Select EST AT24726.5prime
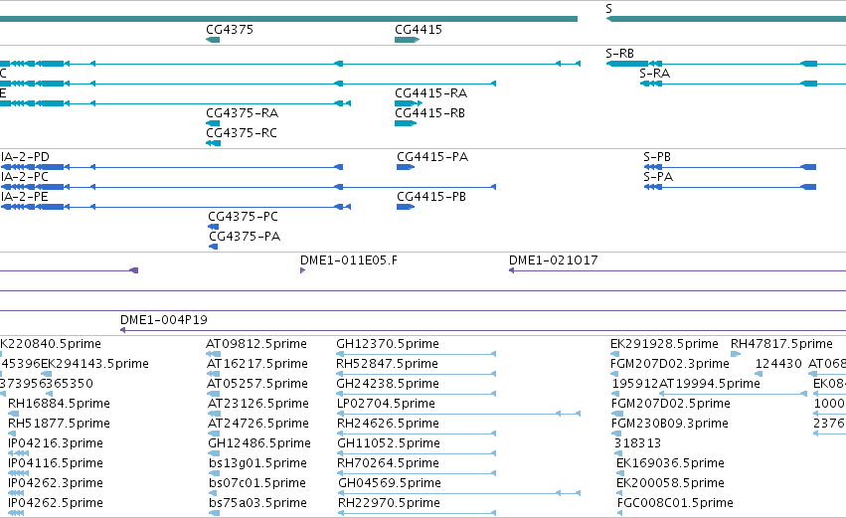The width and height of the screenshot is (846, 518). [257, 424]
